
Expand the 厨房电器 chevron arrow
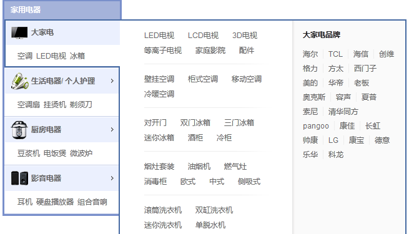(112, 130)
